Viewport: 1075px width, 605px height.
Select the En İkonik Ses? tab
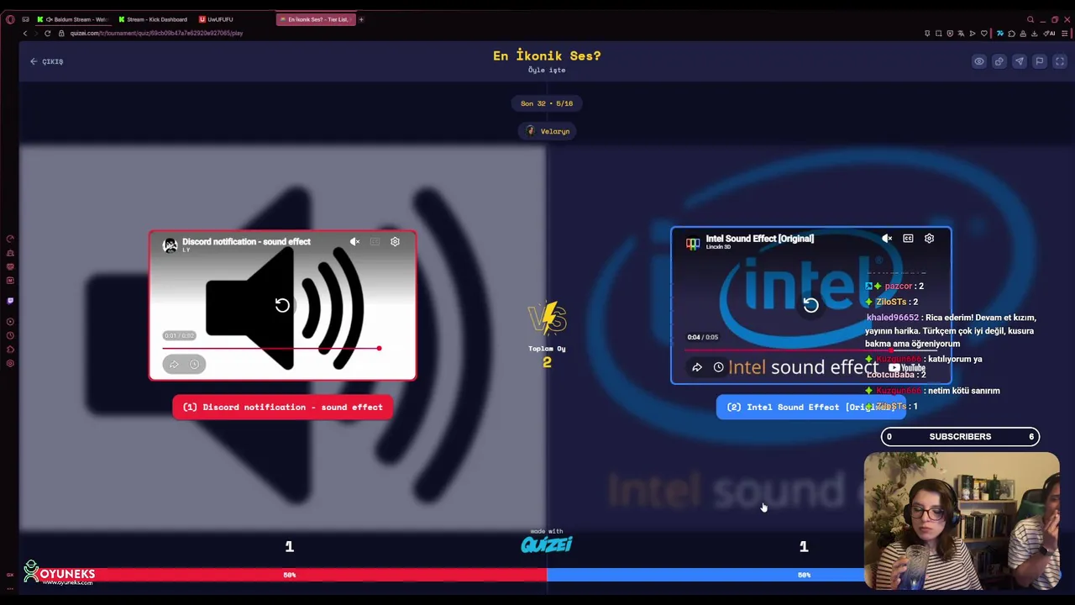click(316, 19)
